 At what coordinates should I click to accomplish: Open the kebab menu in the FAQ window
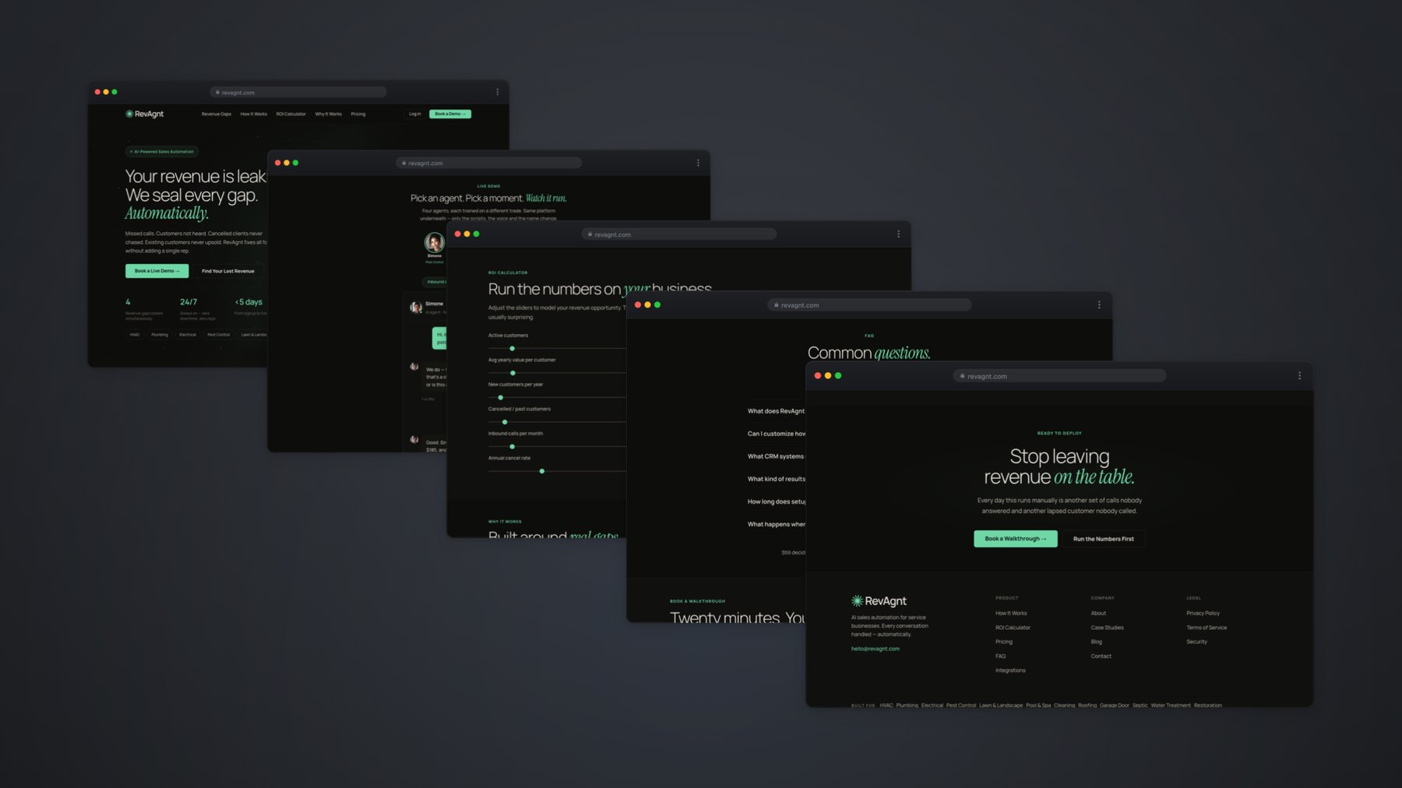pyautogui.click(x=1099, y=304)
